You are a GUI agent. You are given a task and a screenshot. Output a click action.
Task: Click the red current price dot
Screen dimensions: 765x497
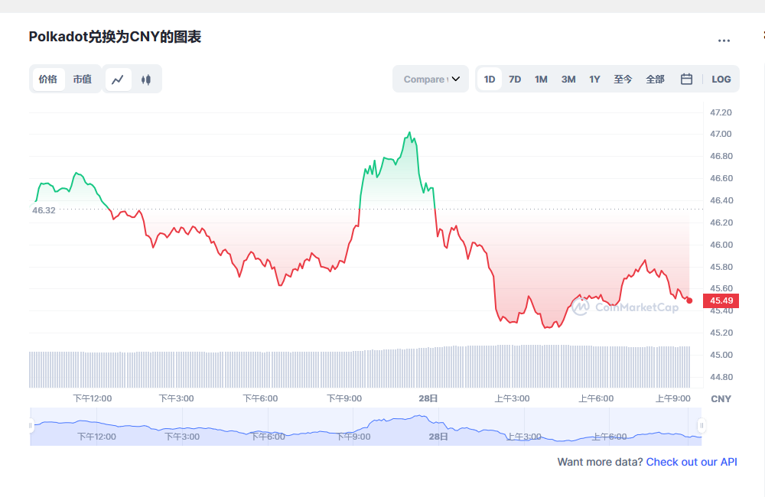689,300
